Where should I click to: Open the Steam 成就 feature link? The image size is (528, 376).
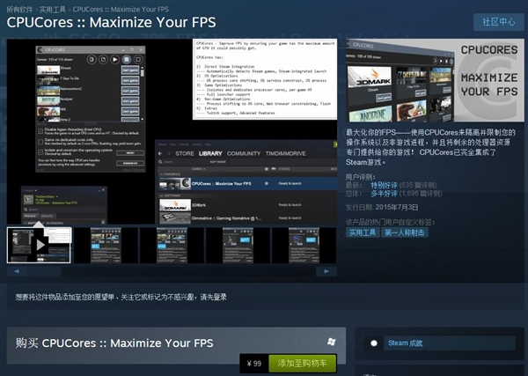405,343
